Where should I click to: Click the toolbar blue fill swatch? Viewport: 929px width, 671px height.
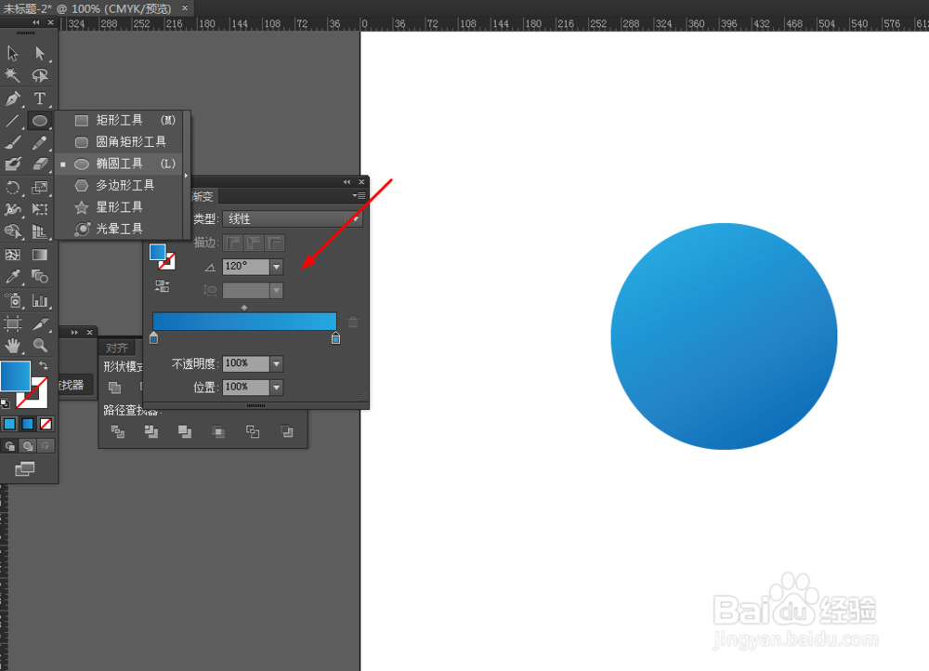click(x=16, y=375)
